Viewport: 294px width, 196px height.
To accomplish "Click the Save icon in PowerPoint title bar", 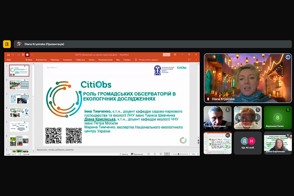I will click(x=8, y=55).
